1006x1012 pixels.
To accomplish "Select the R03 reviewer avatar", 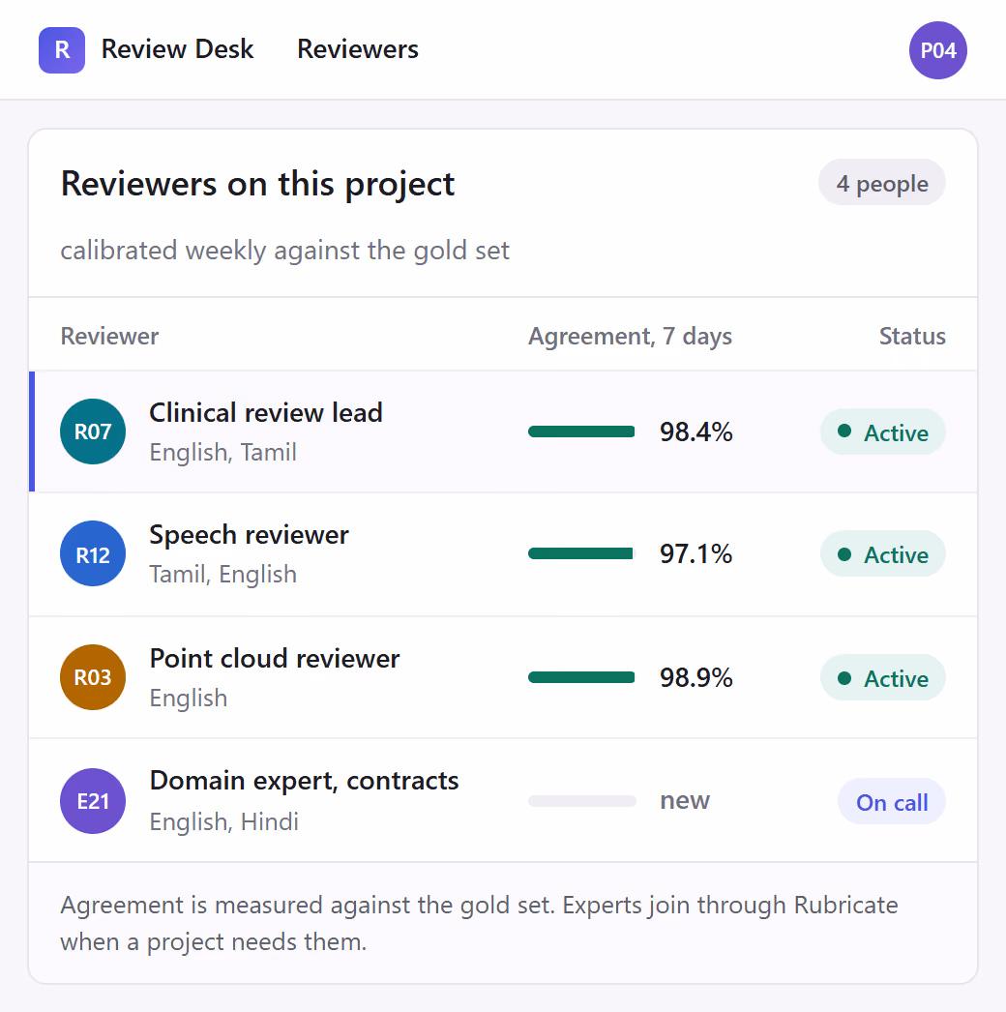I will click(93, 677).
